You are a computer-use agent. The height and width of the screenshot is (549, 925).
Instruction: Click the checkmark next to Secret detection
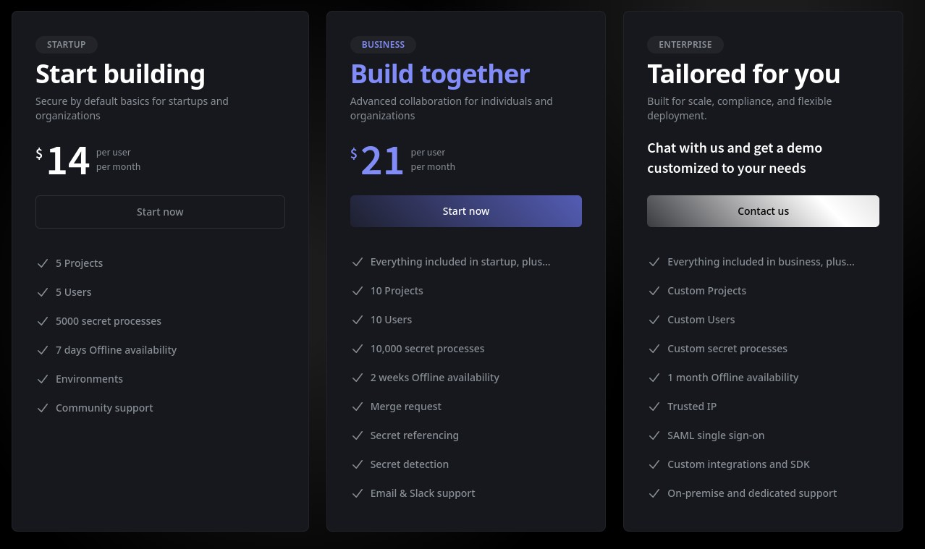[x=357, y=464]
